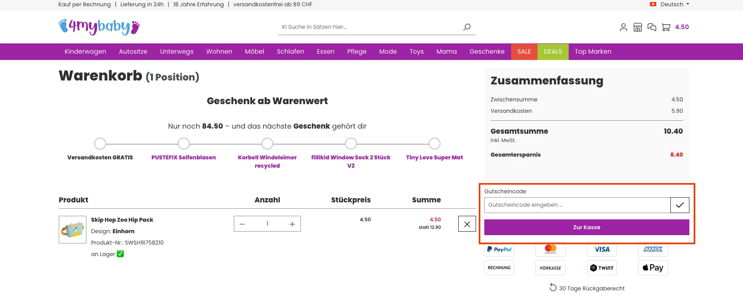Increase quantity with plus button
This screenshot has width=743, height=303.
click(292, 224)
